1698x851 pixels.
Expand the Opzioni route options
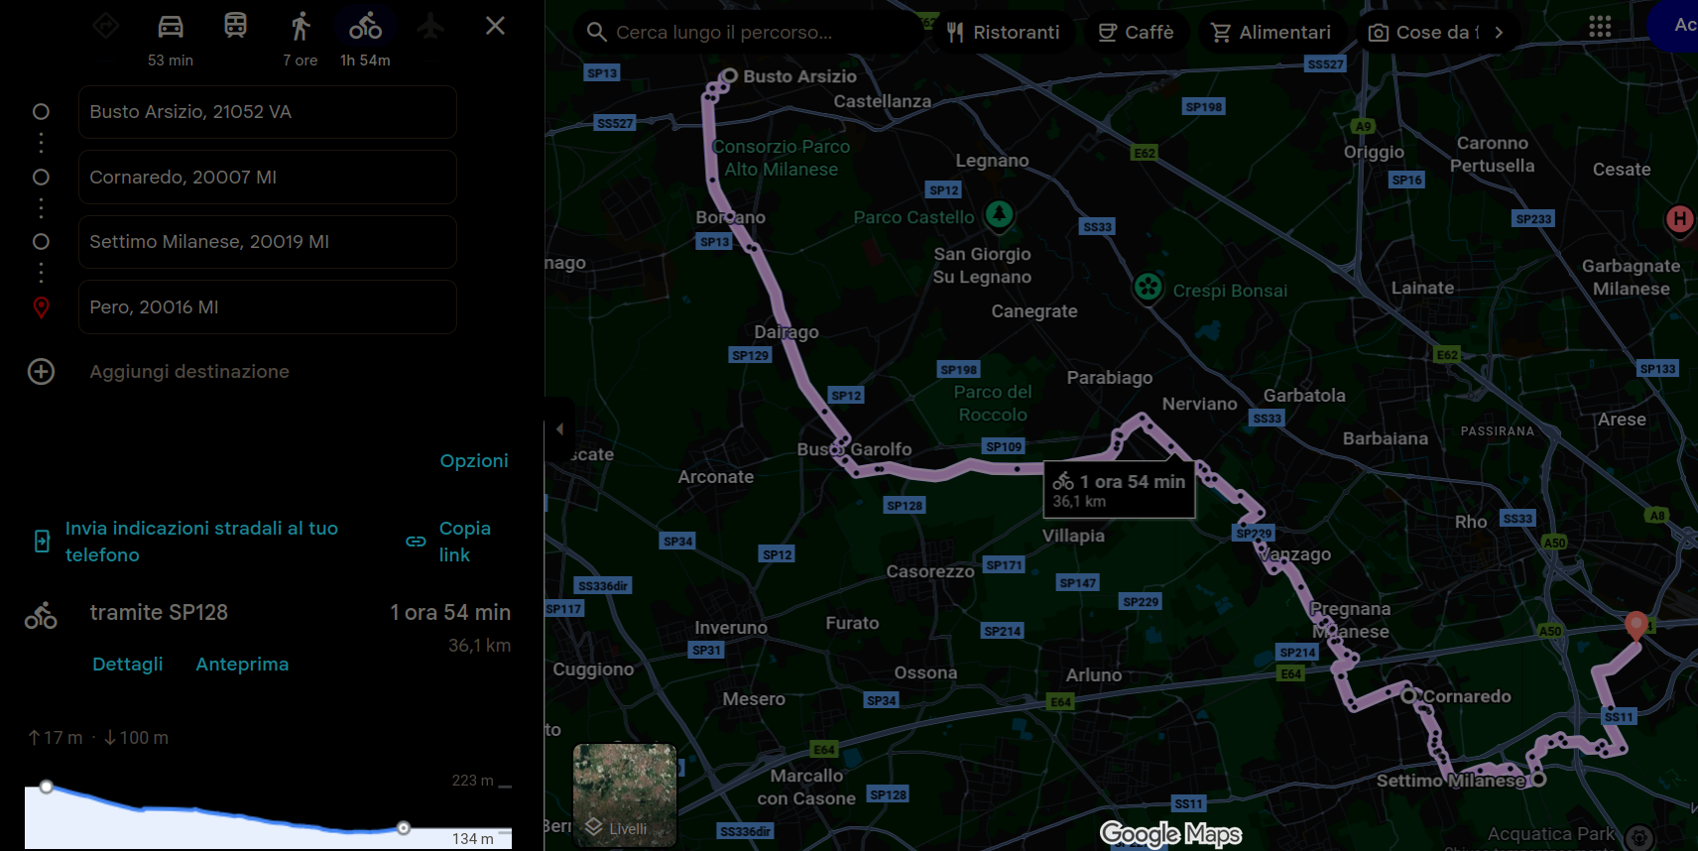click(x=473, y=461)
